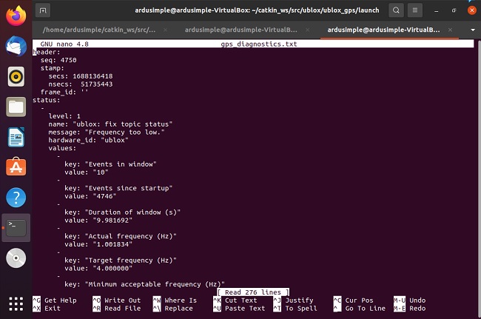Launch LibreOffice Writer from the dock
481x319 pixels.
pyautogui.click(x=16, y=137)
